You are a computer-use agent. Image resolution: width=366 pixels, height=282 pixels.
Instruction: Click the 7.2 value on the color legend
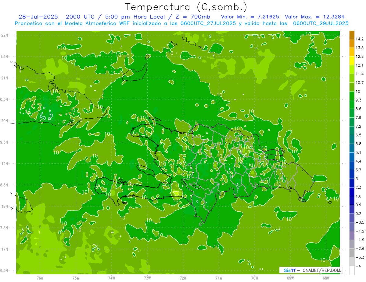tap(359, 126)
